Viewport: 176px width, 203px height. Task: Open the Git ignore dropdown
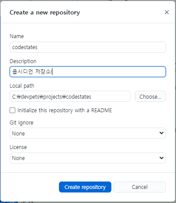[x=88, y=133]
